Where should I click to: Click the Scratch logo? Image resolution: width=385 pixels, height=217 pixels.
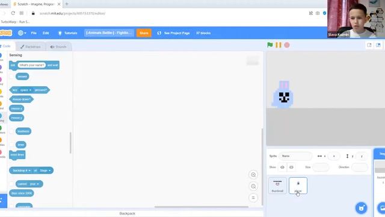click(x=5, y=33)
